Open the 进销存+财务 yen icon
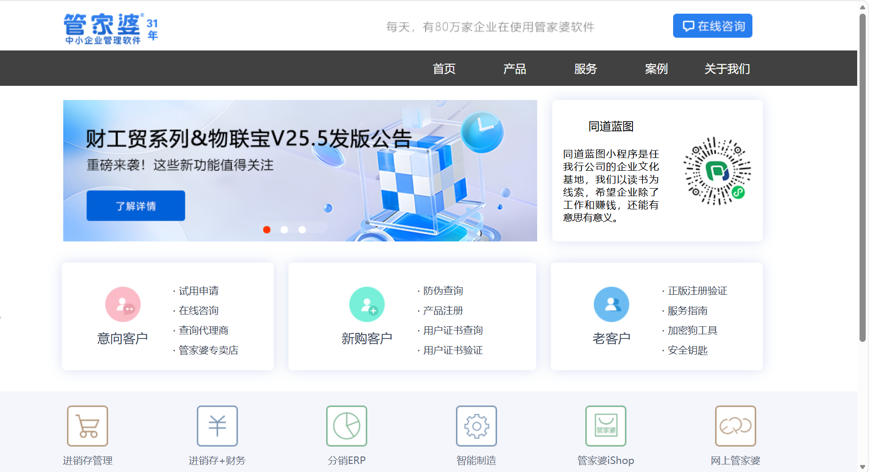This screenshot has height=472, width=869. (217, 426)
